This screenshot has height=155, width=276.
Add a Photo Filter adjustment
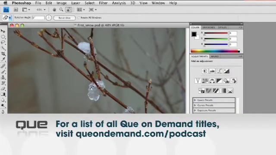(226, 81)
